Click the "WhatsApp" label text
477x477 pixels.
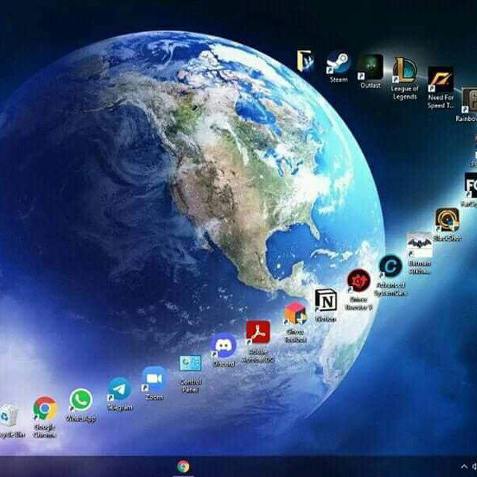point(81,419)
